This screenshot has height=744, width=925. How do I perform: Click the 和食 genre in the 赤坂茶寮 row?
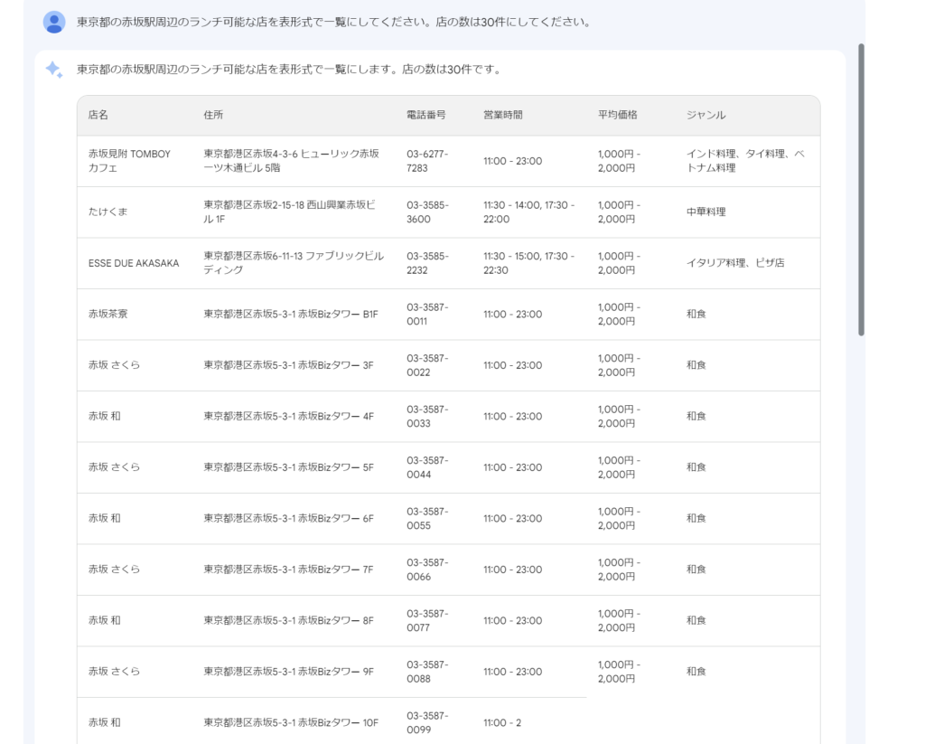click(696, 314)
